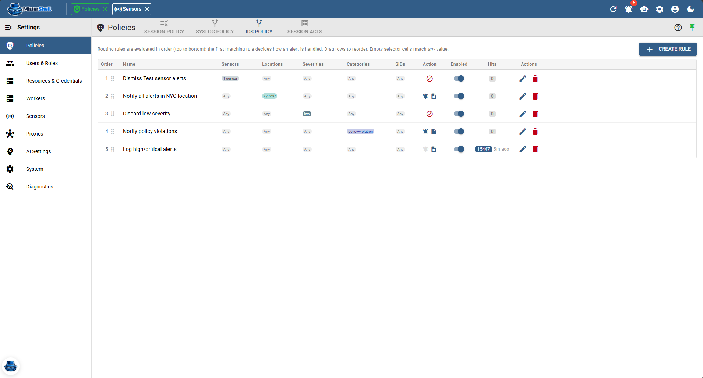The height and width of the screenshot is (378, 703).
Task: Switch to the Session Policy tab
Action: point(164,28)
